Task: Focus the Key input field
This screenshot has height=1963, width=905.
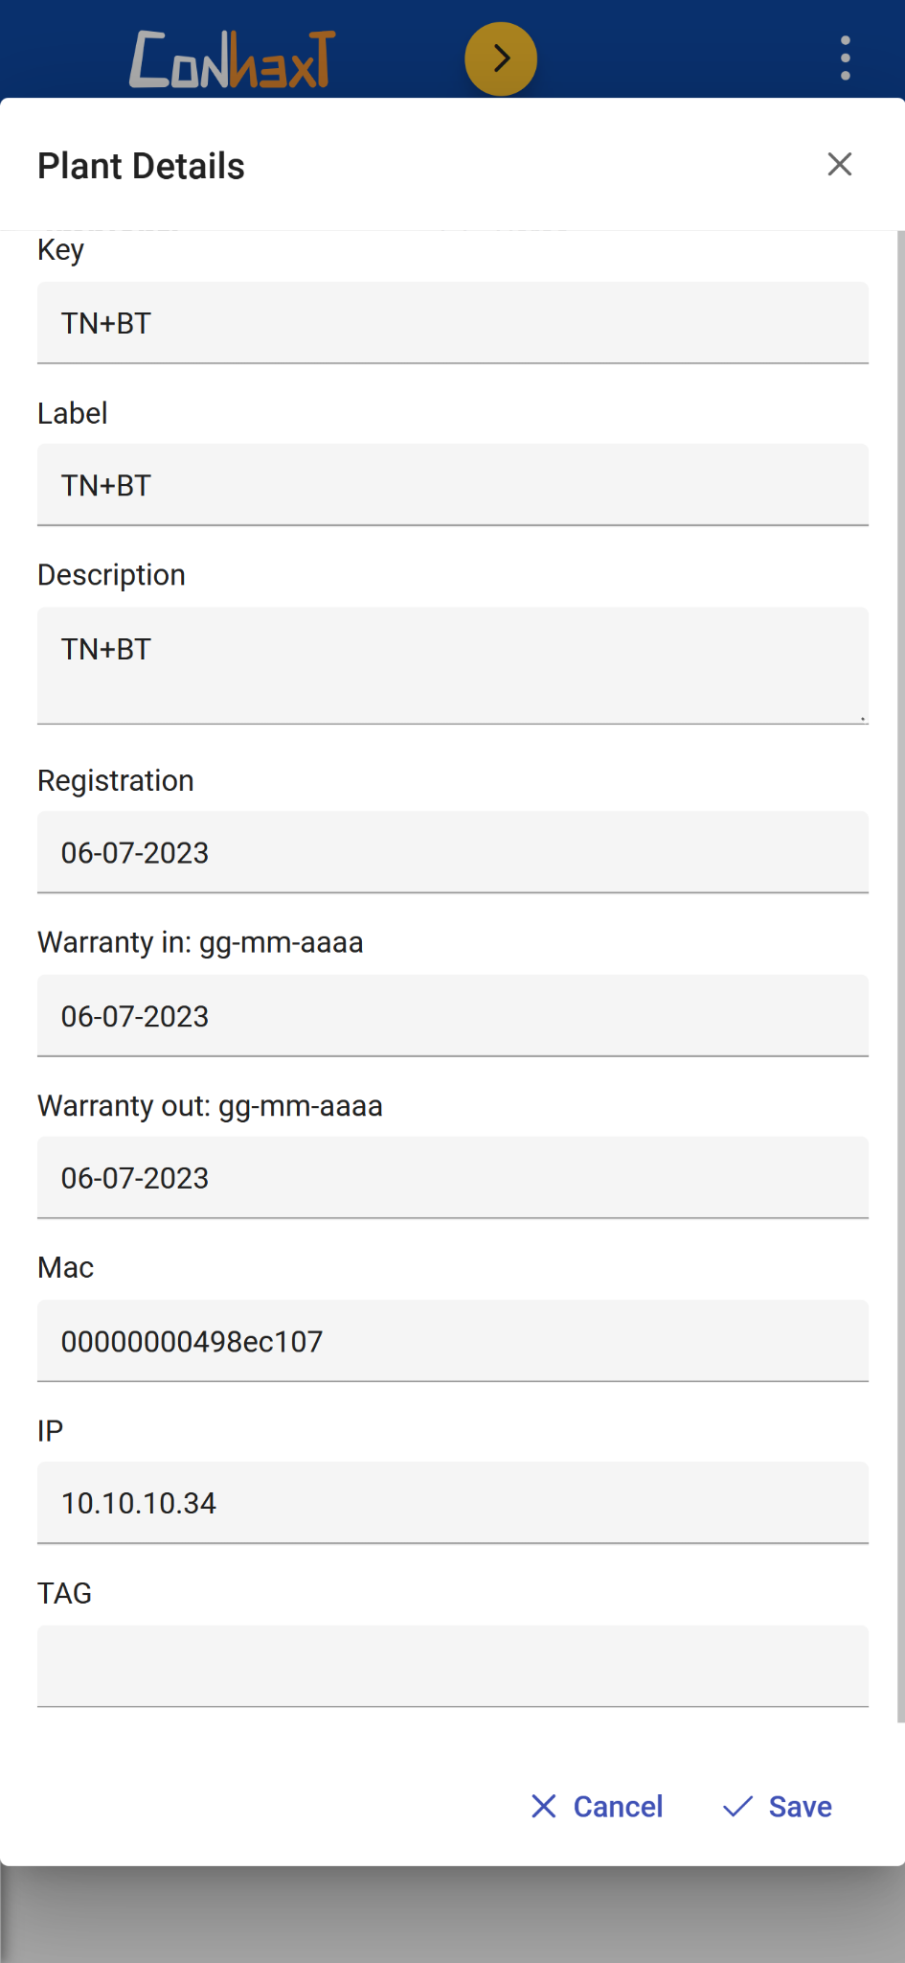Action: pyautogui.click(x=452, y=323)
